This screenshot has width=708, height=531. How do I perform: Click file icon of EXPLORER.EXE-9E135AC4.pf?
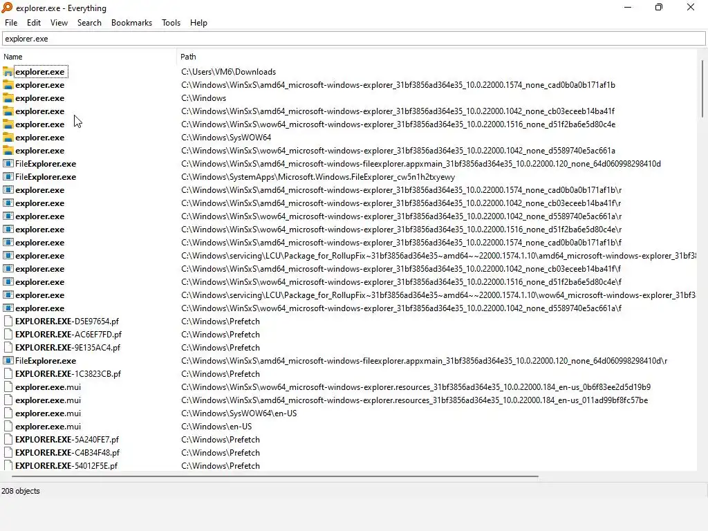pyautogui.click(x=8, y=347)
